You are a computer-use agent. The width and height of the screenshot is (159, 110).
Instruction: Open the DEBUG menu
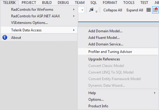pyautogui.click(x=63, y=3)
